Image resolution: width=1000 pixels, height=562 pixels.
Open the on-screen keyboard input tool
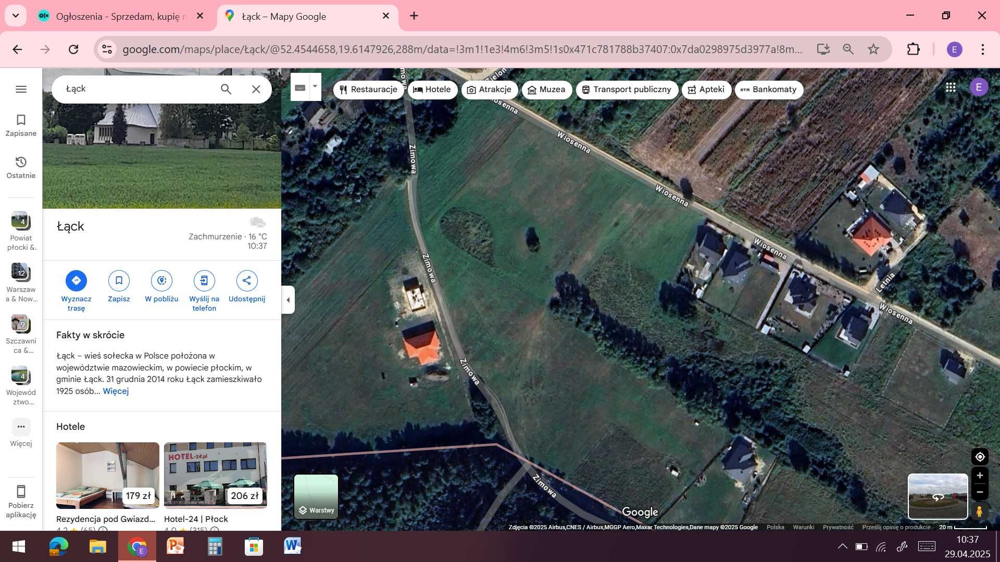tap(300, 87)
